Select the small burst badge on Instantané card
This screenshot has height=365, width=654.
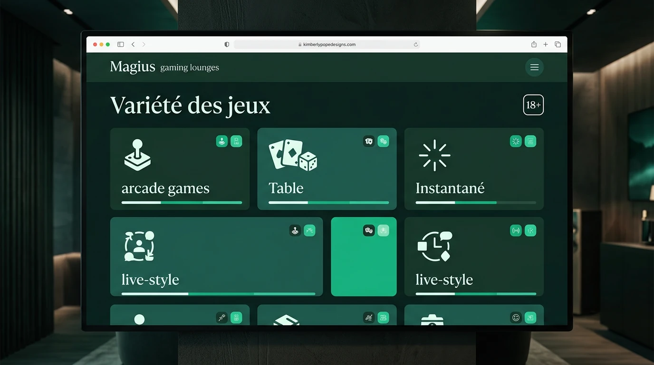click(516, 141)
